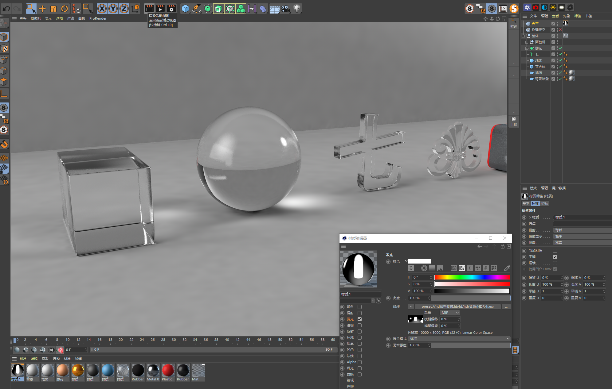Open the ProRender menu in the viewport
The image size is (612, 389).
[98, 18]
